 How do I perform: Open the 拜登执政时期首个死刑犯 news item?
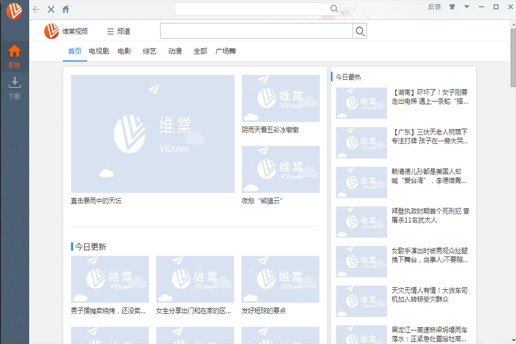tap(430, 216)
